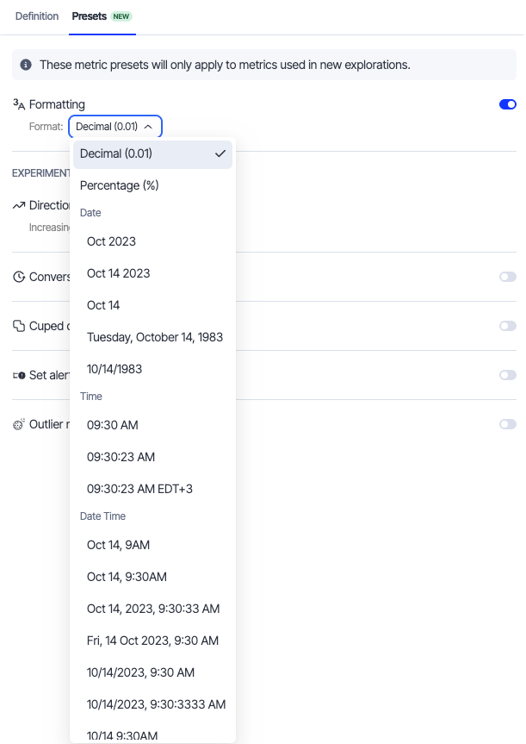Choose Fri, 14 Oct 2023, 9:30 AM format
Viewport: 526px width, 744px height.
pyautogui.click(x=152, y=641)
